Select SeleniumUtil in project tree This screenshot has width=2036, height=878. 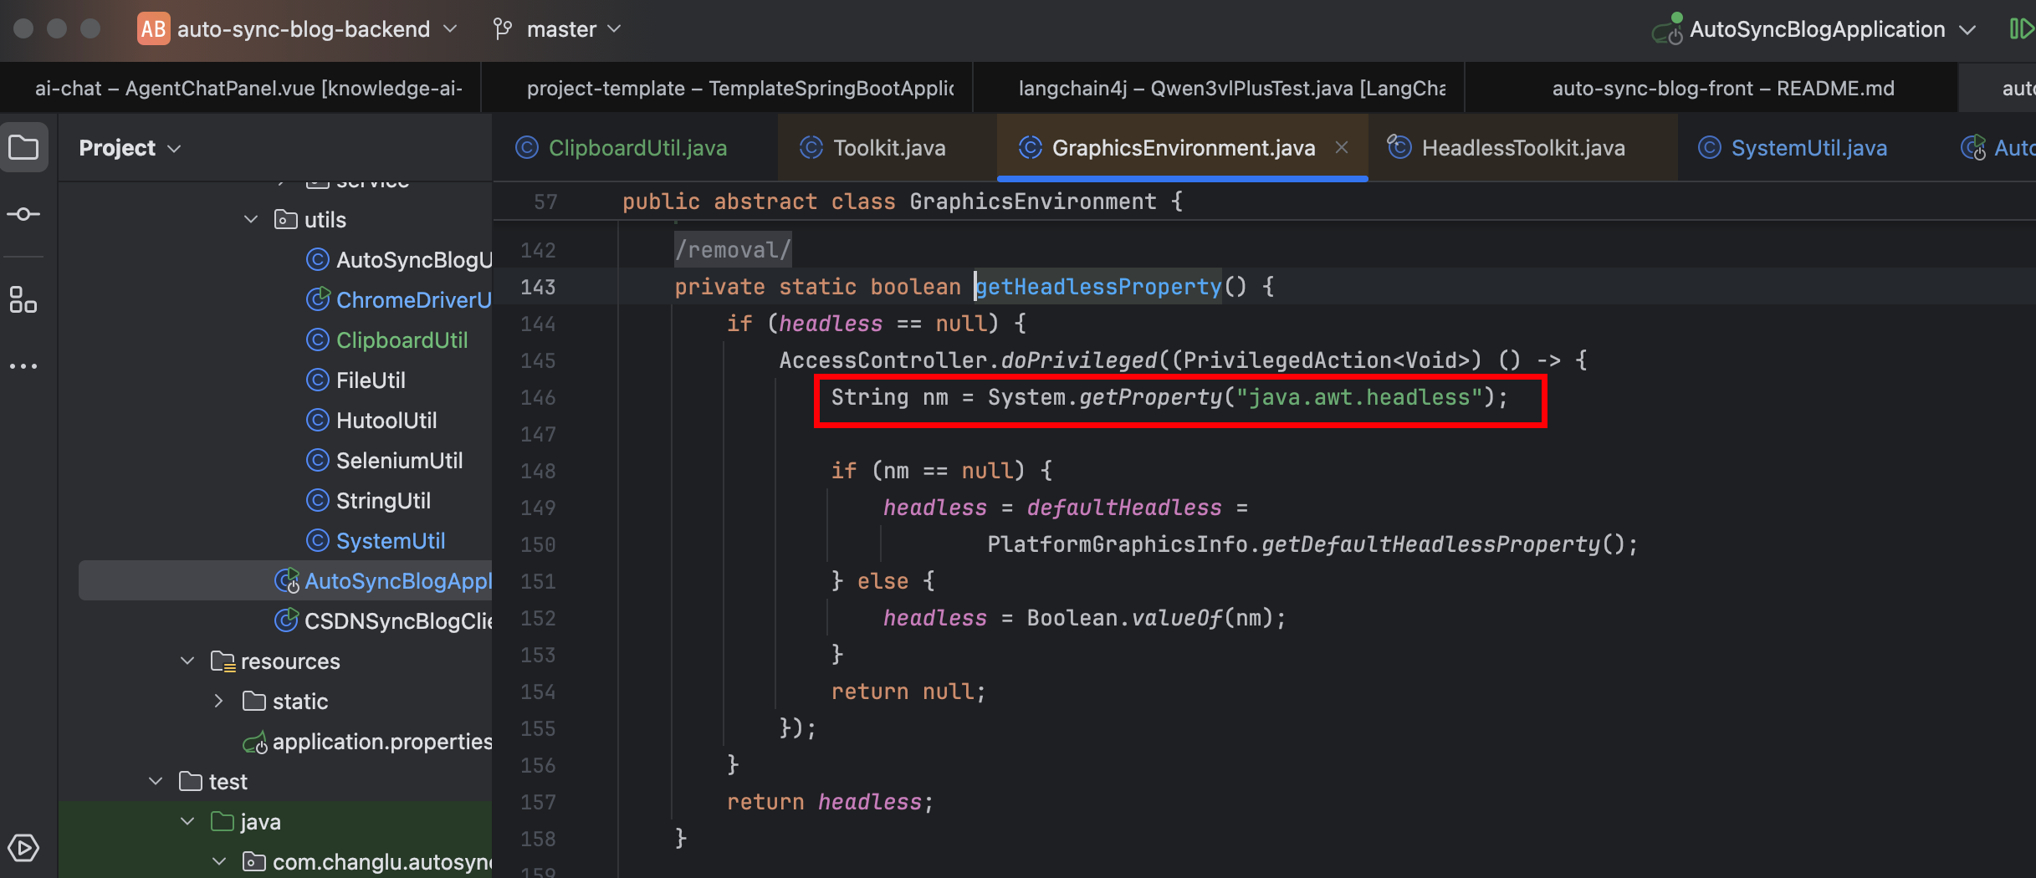[399, 461]
